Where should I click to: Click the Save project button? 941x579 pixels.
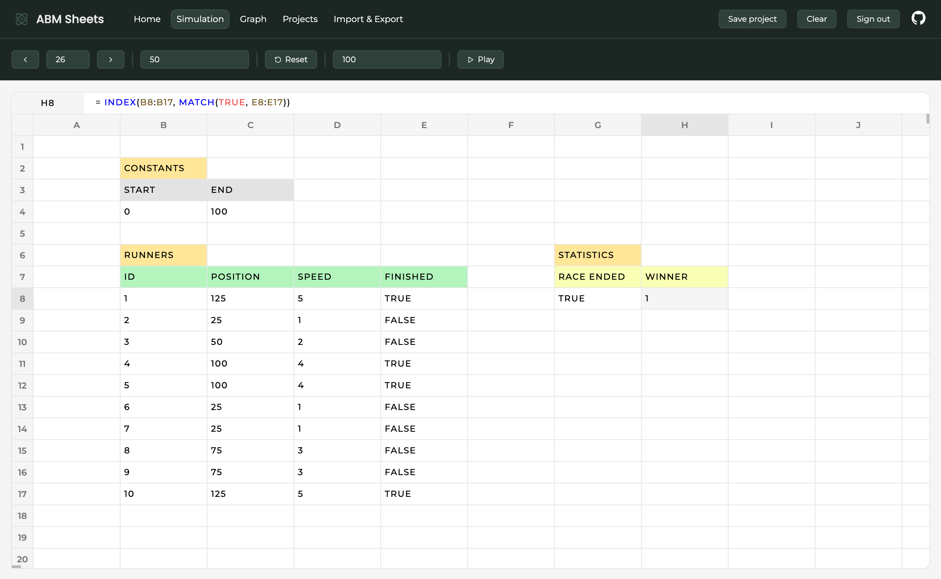click(752, 19)
